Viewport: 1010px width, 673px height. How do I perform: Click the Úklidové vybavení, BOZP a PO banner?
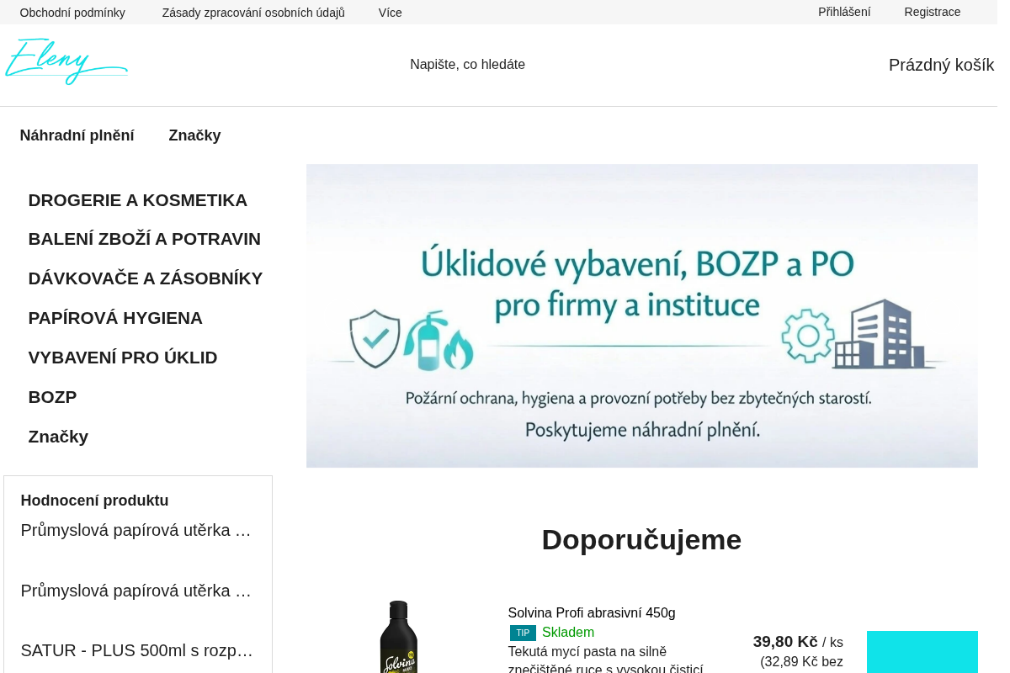click(642, 315)
